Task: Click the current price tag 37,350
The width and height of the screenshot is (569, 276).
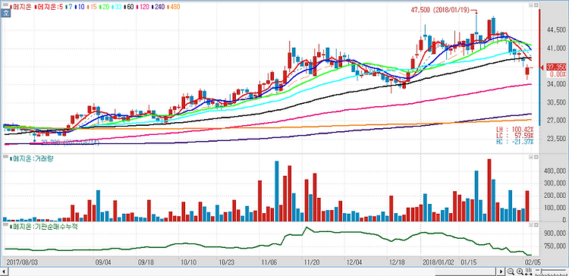Action: tap(556, 67)
